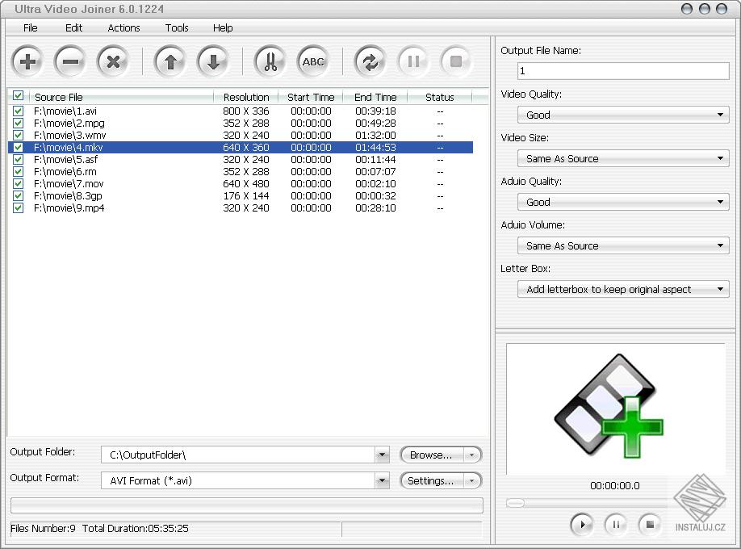This screenshot has height=549, width=741.
Task: Uncheck F:\movie\6.rm checkbox
Action: coord(18,171)
